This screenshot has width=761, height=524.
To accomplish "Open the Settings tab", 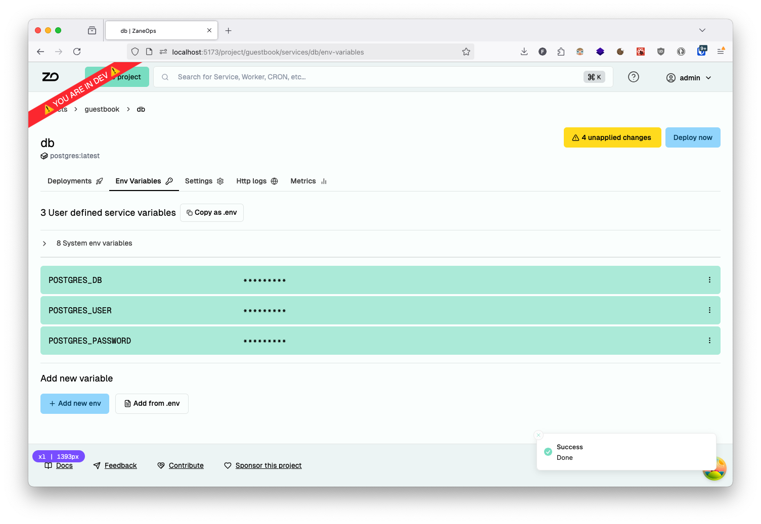I will (x=204, y=181).
